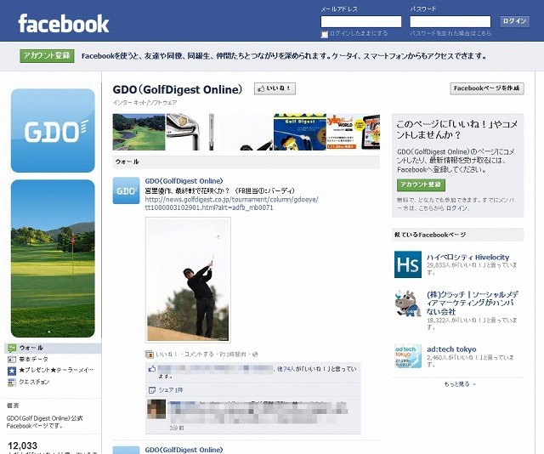Click the ad:tech tokyo page logo

408,356
